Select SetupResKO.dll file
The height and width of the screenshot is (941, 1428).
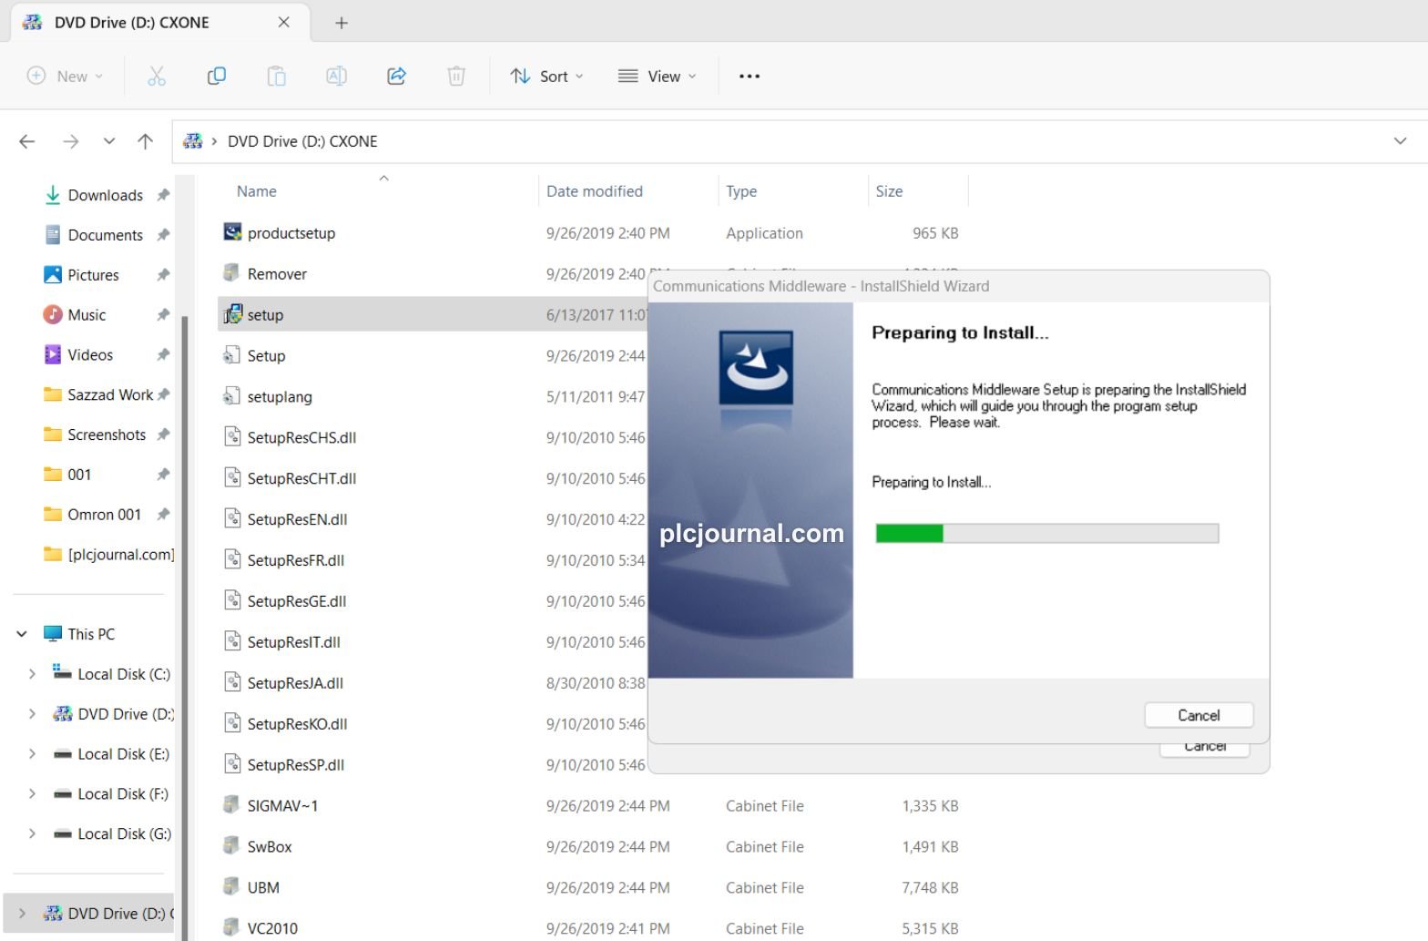click(x=297, y=724)
